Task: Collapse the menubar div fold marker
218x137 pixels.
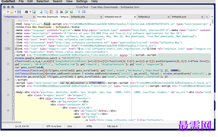Action: coord(13,98)
